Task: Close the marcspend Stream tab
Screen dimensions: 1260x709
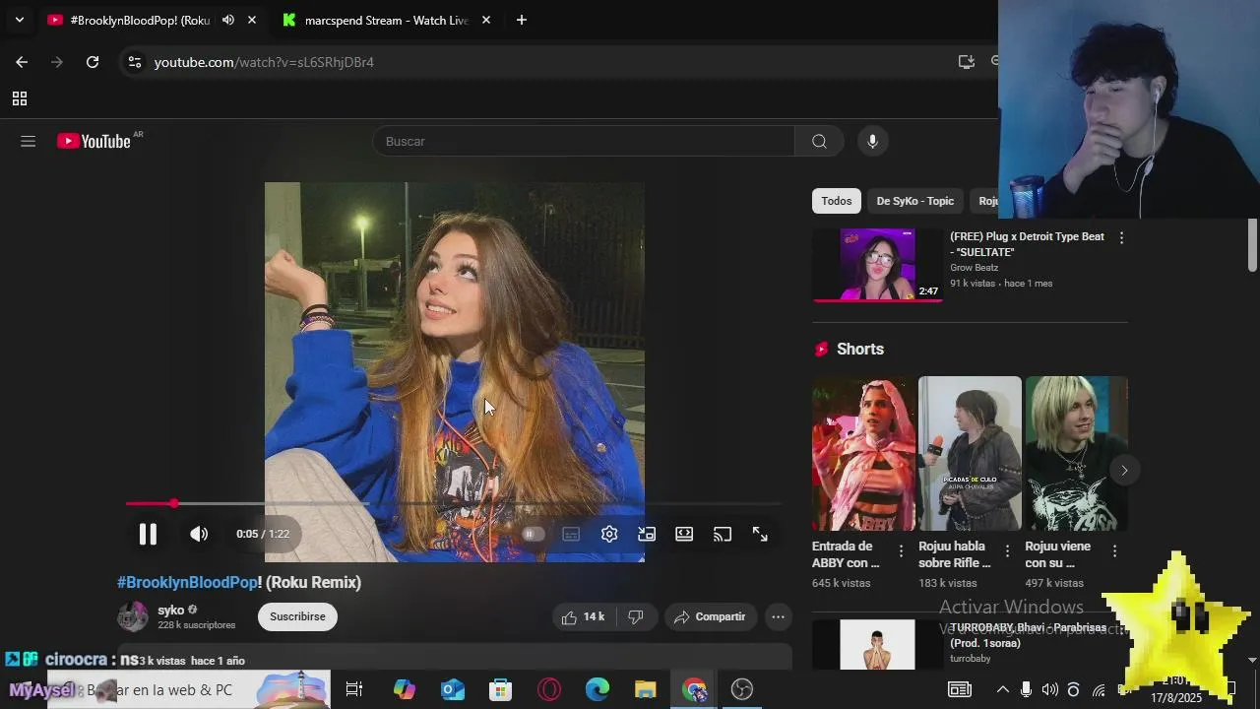Action: [x=486, y=20]
